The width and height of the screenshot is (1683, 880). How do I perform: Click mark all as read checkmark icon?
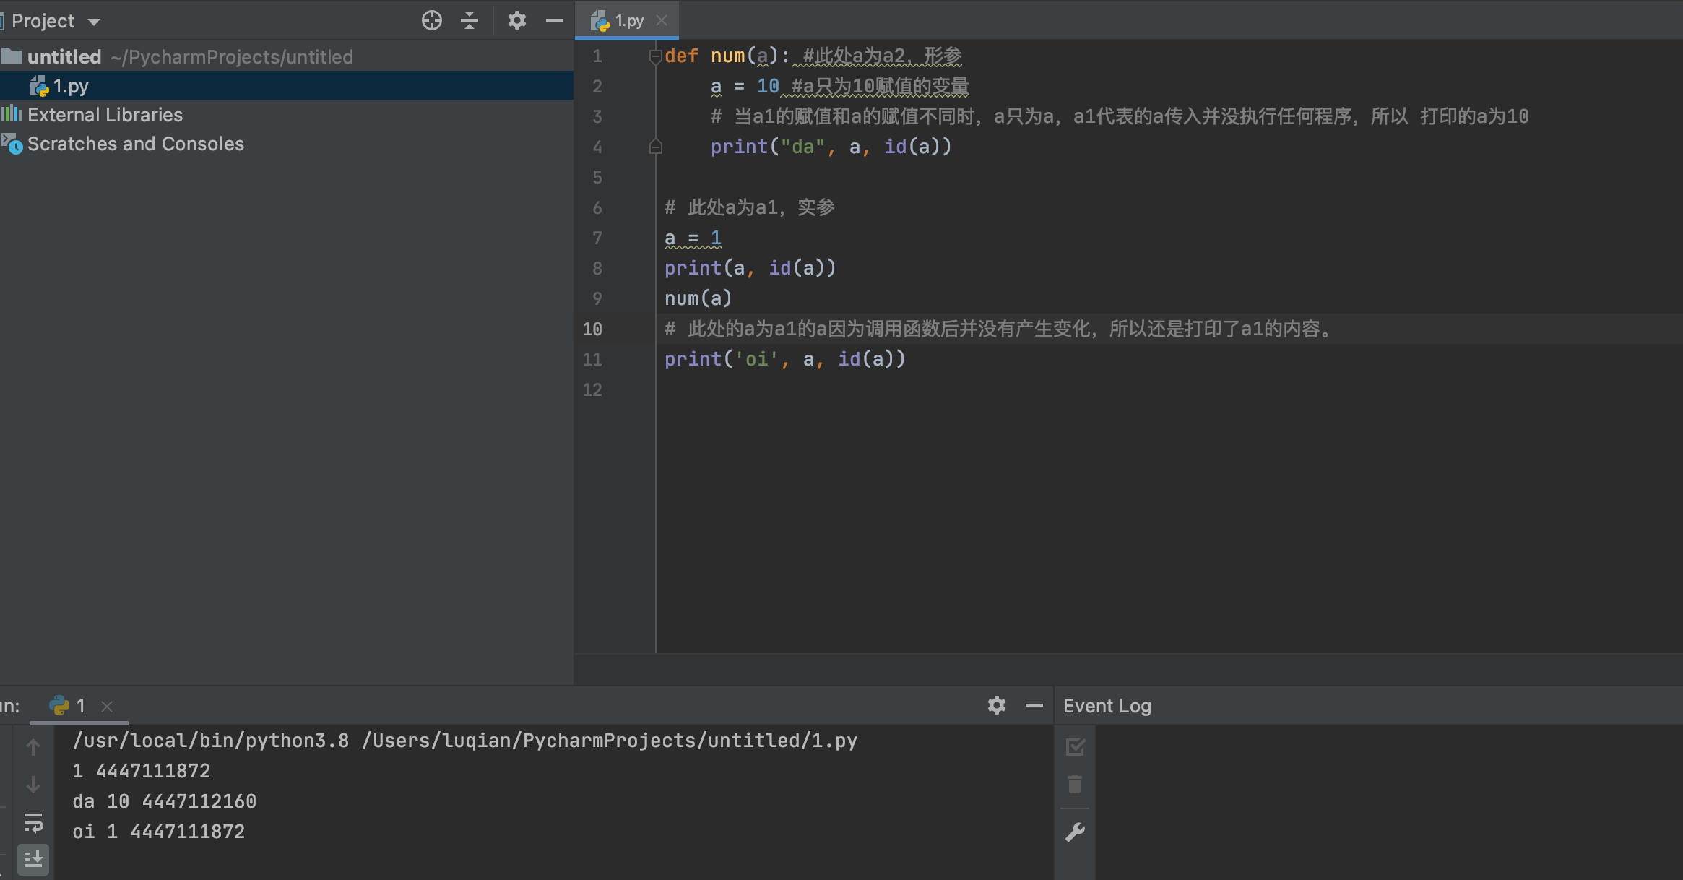1075,746
